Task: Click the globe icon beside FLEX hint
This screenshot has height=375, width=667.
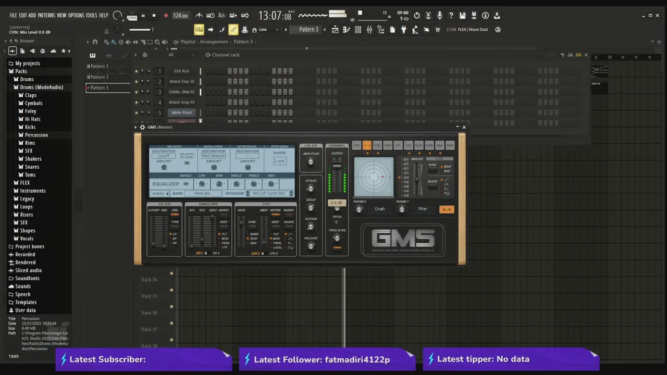Action: [498, 30]
